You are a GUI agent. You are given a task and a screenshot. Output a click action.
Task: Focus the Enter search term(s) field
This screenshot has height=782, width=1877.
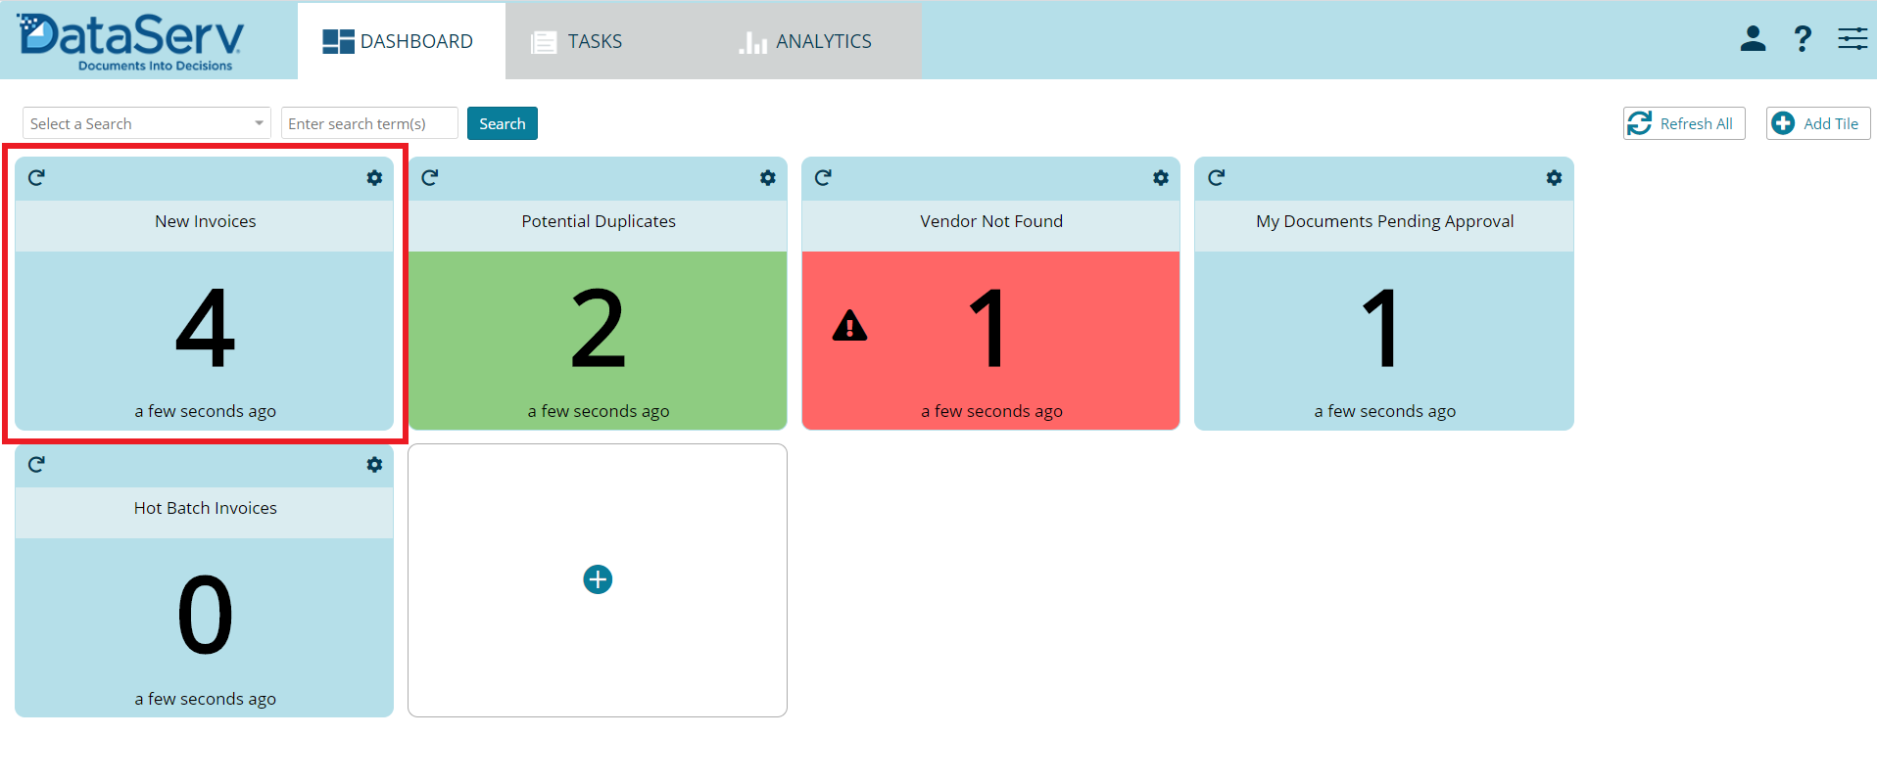[x=368, y=123]
